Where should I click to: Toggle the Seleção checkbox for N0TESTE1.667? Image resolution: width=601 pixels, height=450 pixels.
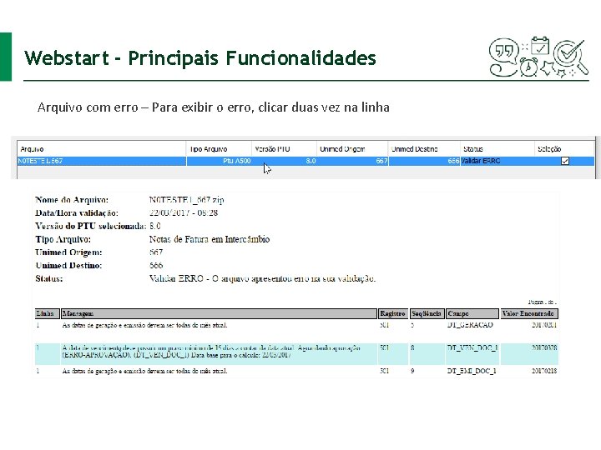pyautogui.click(x=565, y=161)
